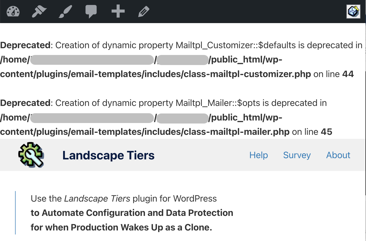Open the Customize paintbrush icon

click(x=65, y=12)
